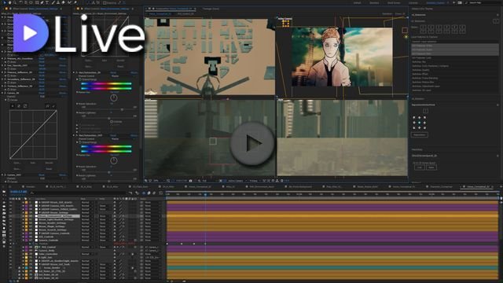Open the Active Camera view dropdown
The image size is (503, 283).
click(237, 181)
